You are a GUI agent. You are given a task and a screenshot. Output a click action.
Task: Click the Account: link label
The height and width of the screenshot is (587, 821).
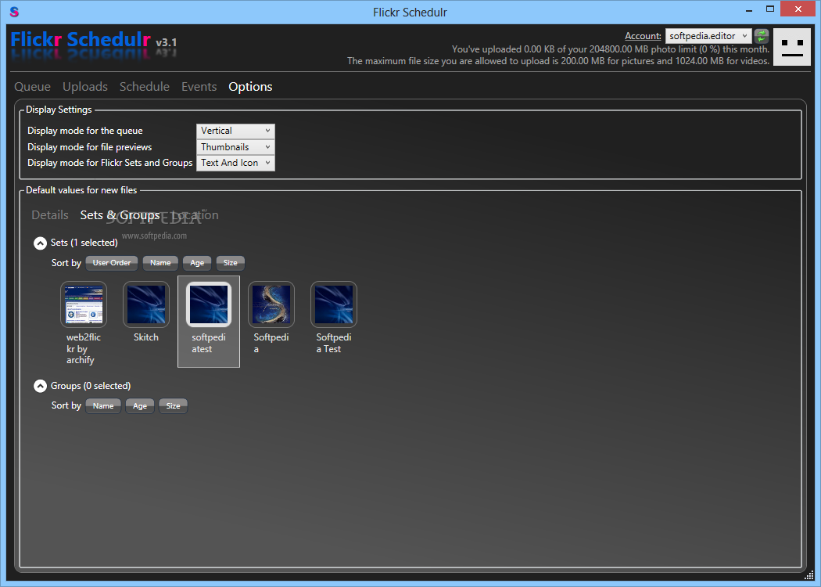[643, 36]
